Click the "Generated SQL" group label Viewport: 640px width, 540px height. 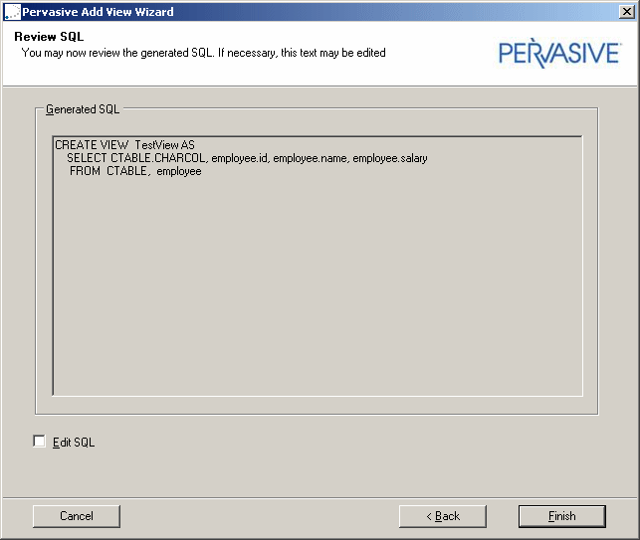click(x=83, y=109)
